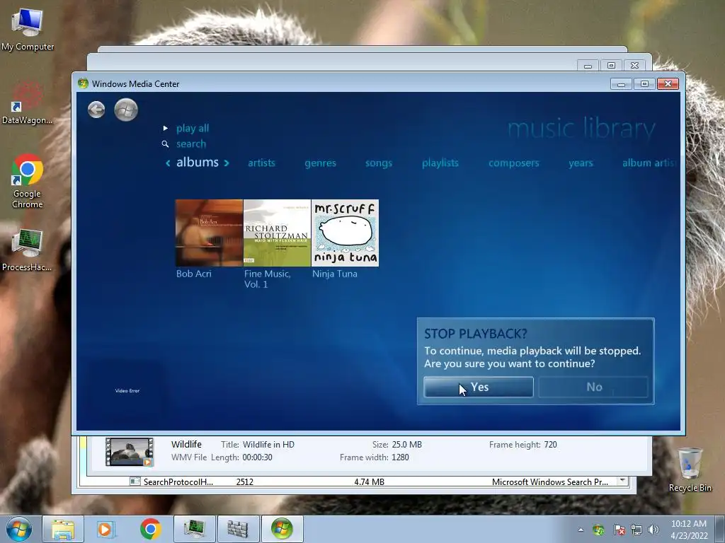
Task: Switch to the artists view
Action: tap(261, 163)
